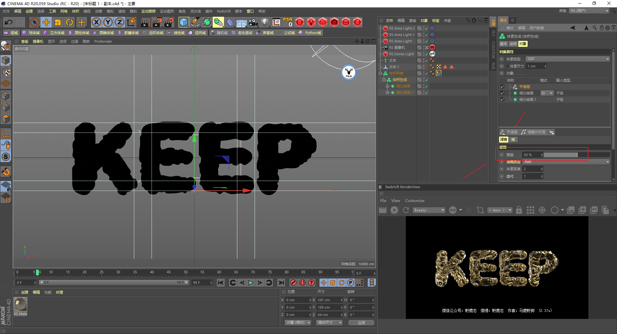Click the Render View clapperboard icon
Image resolution: width=617 pixels, height=334 pixels.
coord(145,22)
